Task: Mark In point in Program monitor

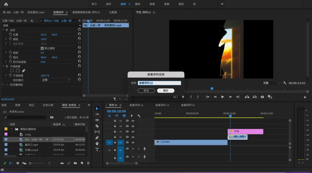Action: tap(191, 97)
